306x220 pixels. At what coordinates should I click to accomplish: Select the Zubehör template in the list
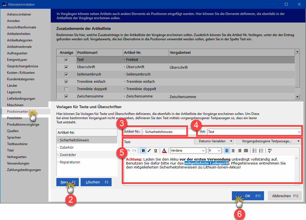coord(87,147)
